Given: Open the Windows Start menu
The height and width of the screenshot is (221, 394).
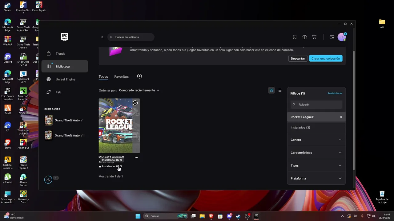Looking at the screenshot, I should (138, 216).
